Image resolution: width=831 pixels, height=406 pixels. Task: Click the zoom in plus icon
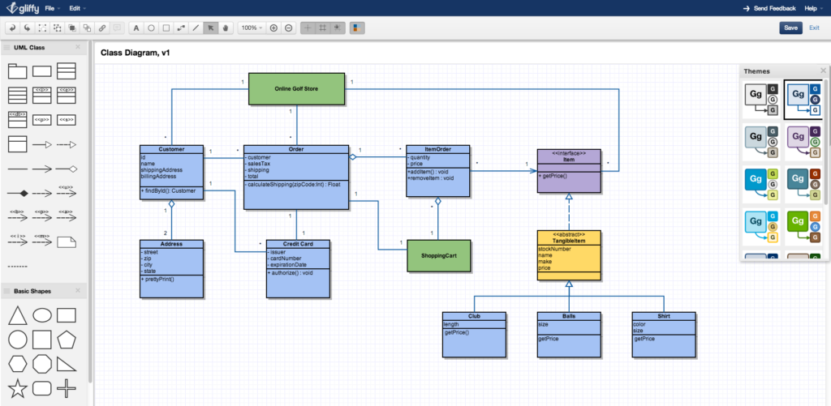[x=273, y=28]
